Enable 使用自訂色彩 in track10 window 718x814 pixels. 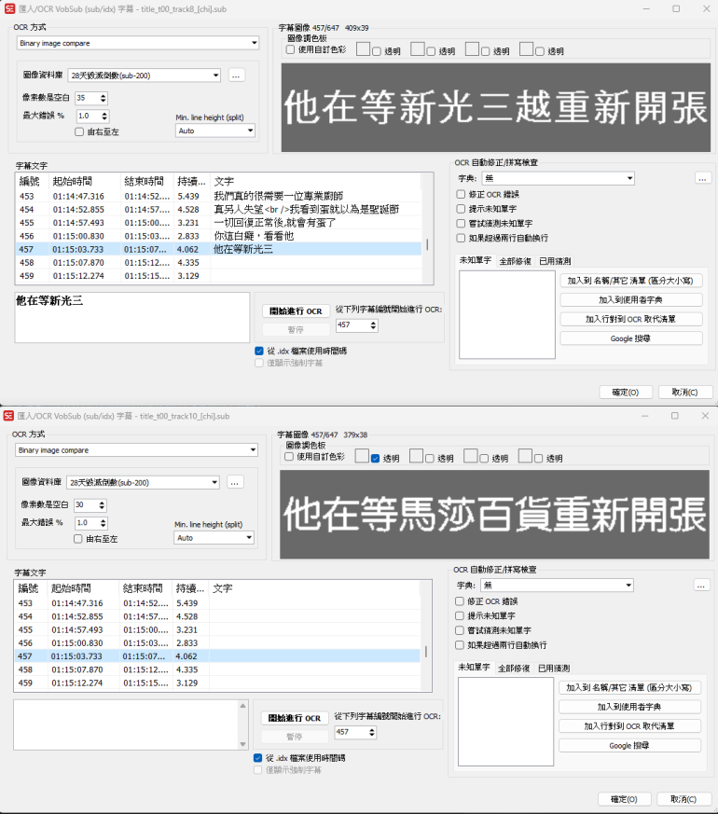click(x=289, y=457)
